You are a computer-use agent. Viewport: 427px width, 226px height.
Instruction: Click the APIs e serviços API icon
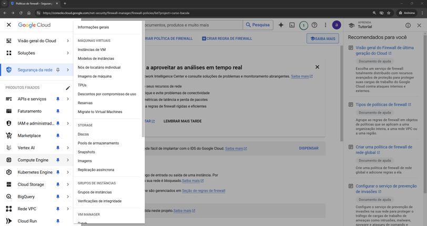[9, 99]
